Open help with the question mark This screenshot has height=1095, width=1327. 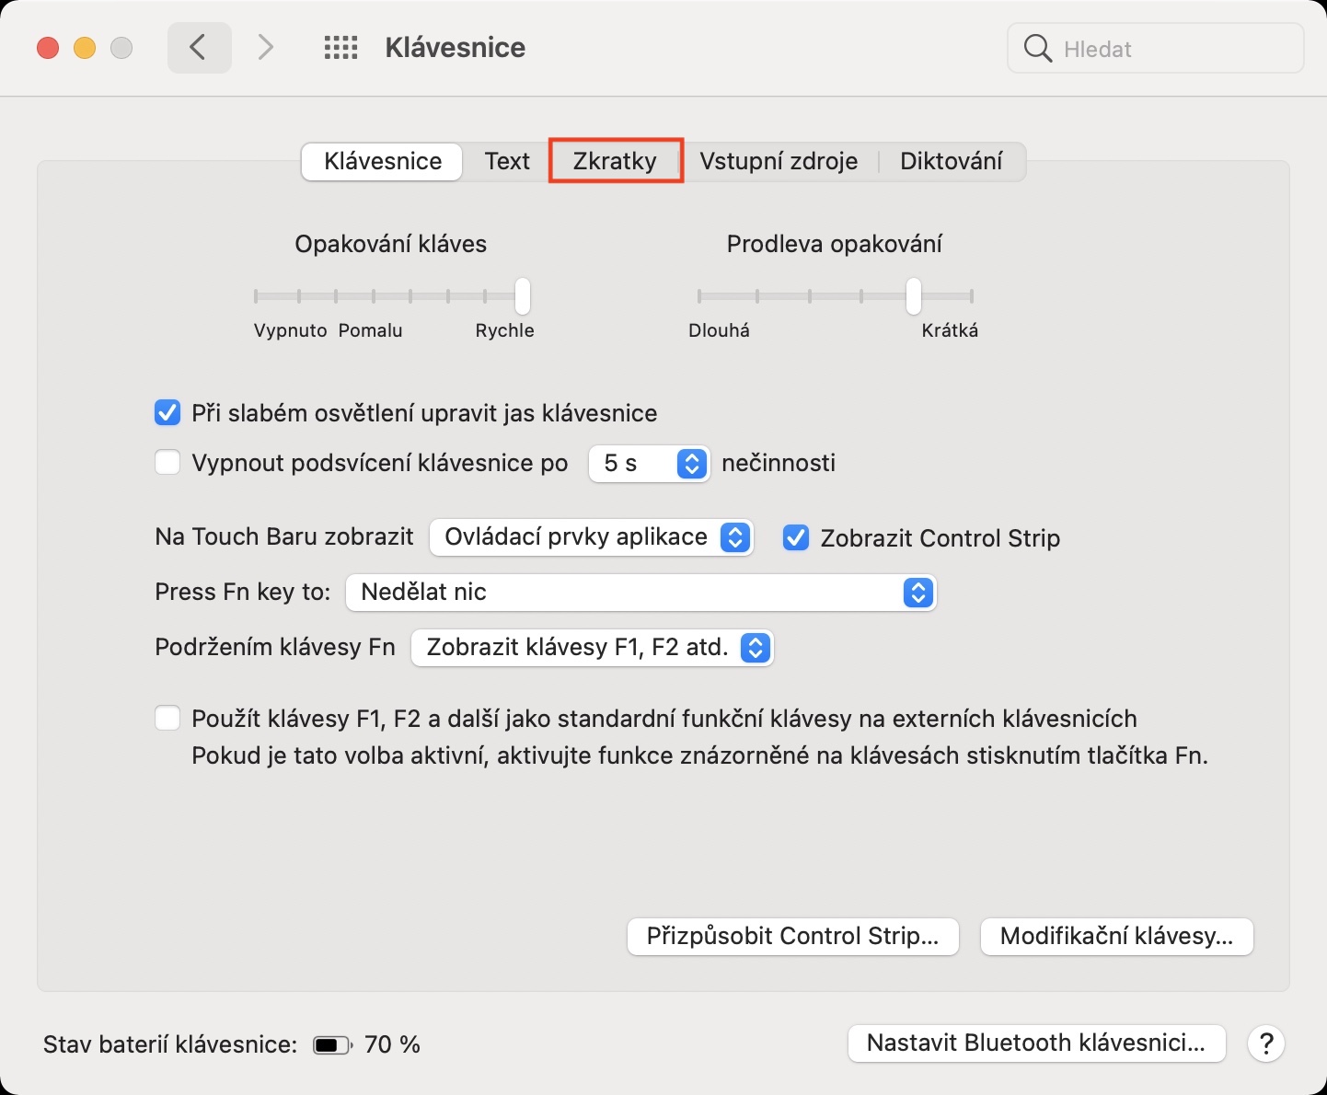pyautogui.click(x=1266, y=1043)
